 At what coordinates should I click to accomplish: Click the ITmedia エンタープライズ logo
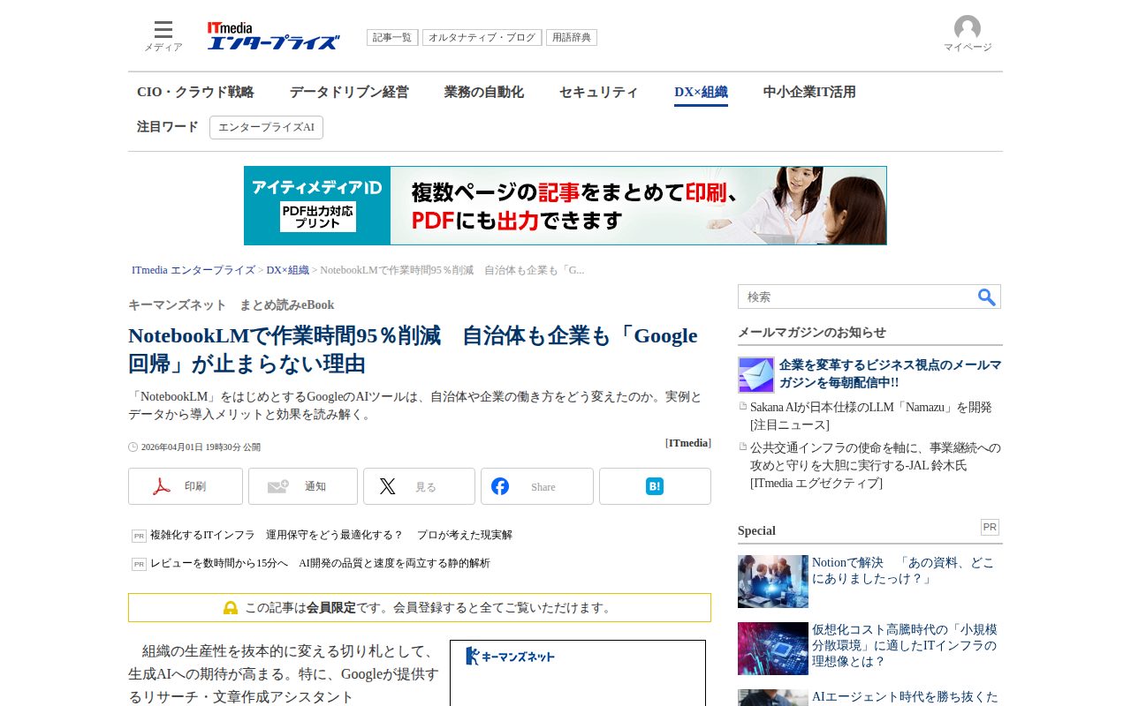[274, 36]
